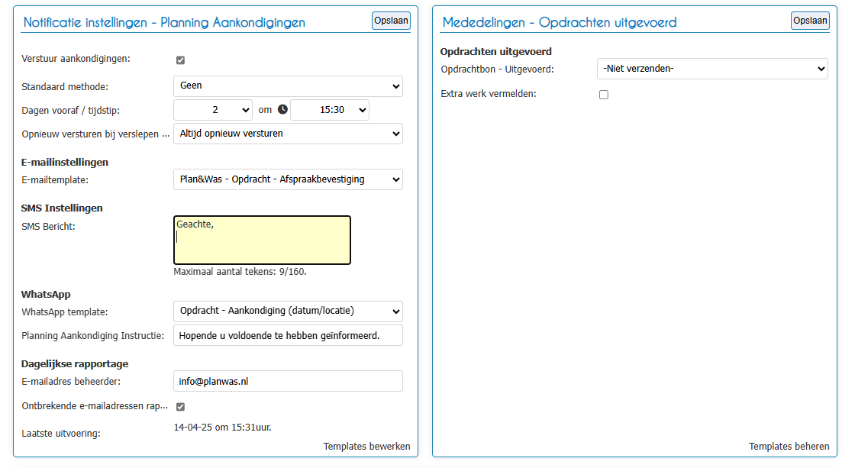Click the 'Laatste uitvoering:' label
855x468 pixels.
61,434
